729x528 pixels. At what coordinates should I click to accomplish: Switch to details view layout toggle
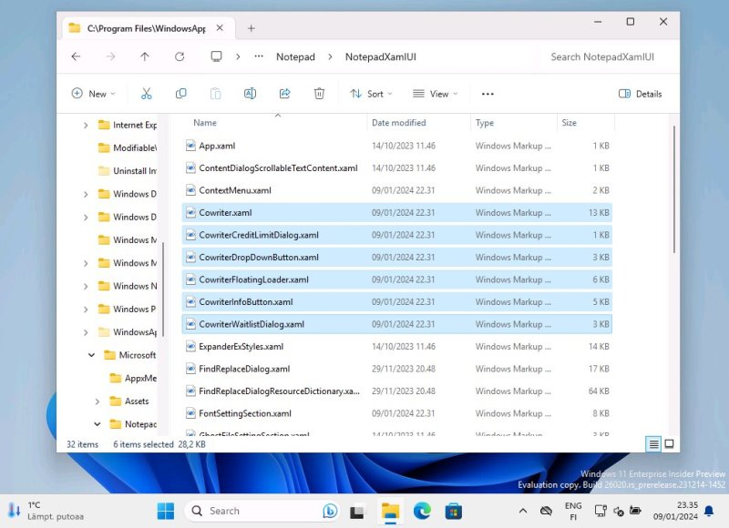pyautogui.click(x=653, y=444)
